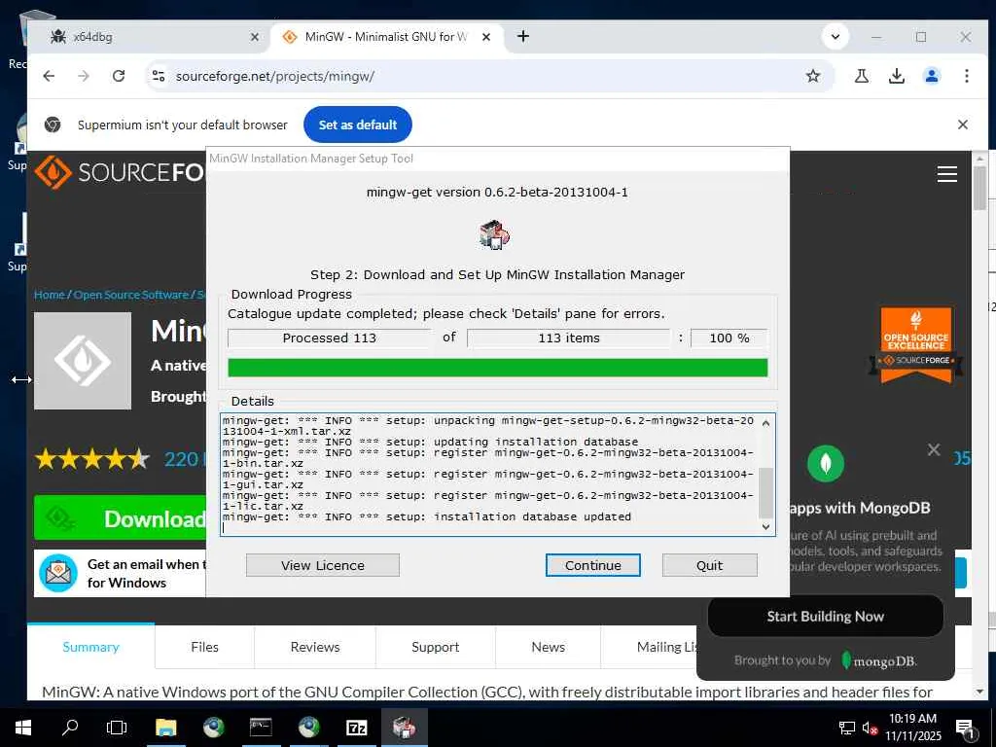Screen dimensions: 996x747
Task: Click the '113 items' field
Action: [568, 338]
